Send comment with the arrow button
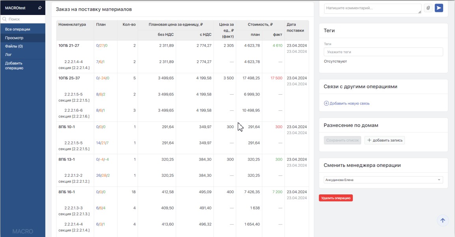 tap(439, 8)
